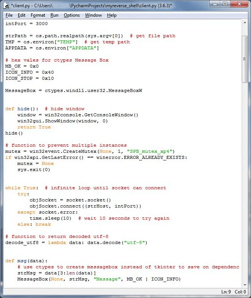Click the 'decode_utf8 = lambda' line
The height and width of the screenshot is (298, 251).
[x=76, y=243]
